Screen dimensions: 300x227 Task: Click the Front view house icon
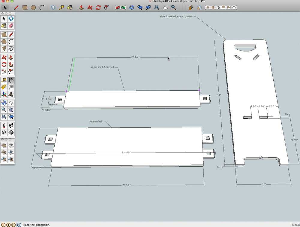[x=218, y=7]
